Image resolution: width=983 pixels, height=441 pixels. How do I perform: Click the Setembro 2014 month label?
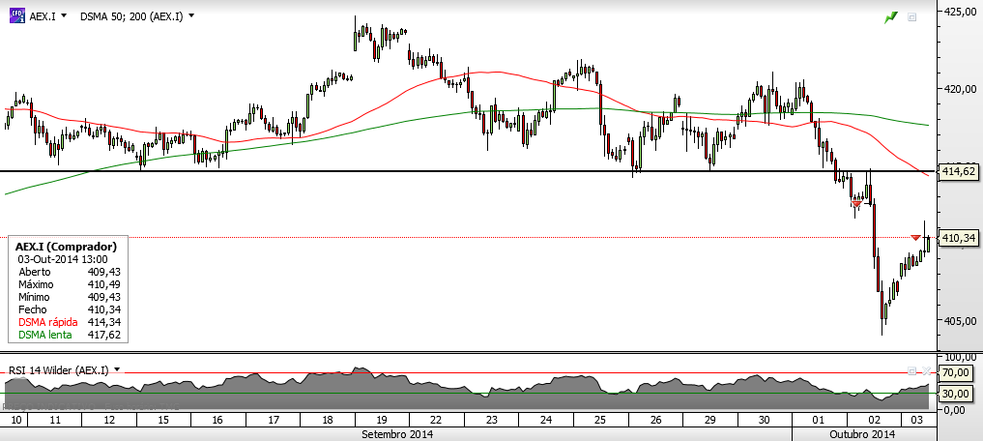pos(397,433)
